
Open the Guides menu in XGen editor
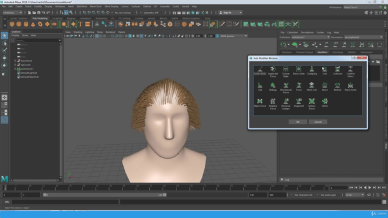pos(320,33)
